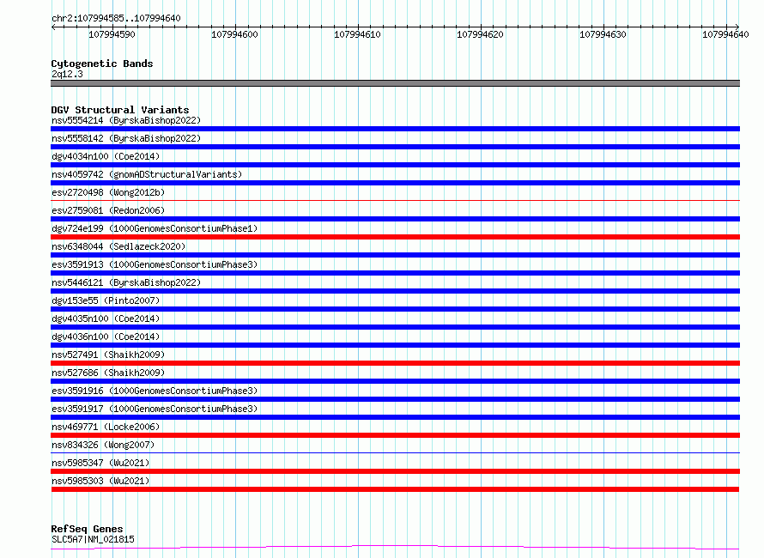The width and height of the screenshot is (764, 558).
Task: Click nsv527491 (Shaikh2009) label
Action: point(107,355)
